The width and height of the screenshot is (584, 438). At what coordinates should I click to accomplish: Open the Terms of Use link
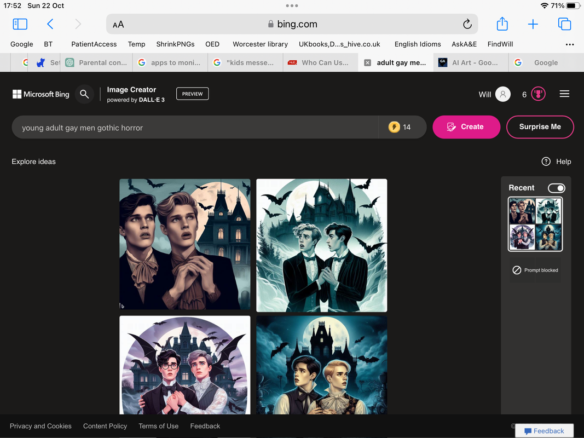[x=158, y=426]
